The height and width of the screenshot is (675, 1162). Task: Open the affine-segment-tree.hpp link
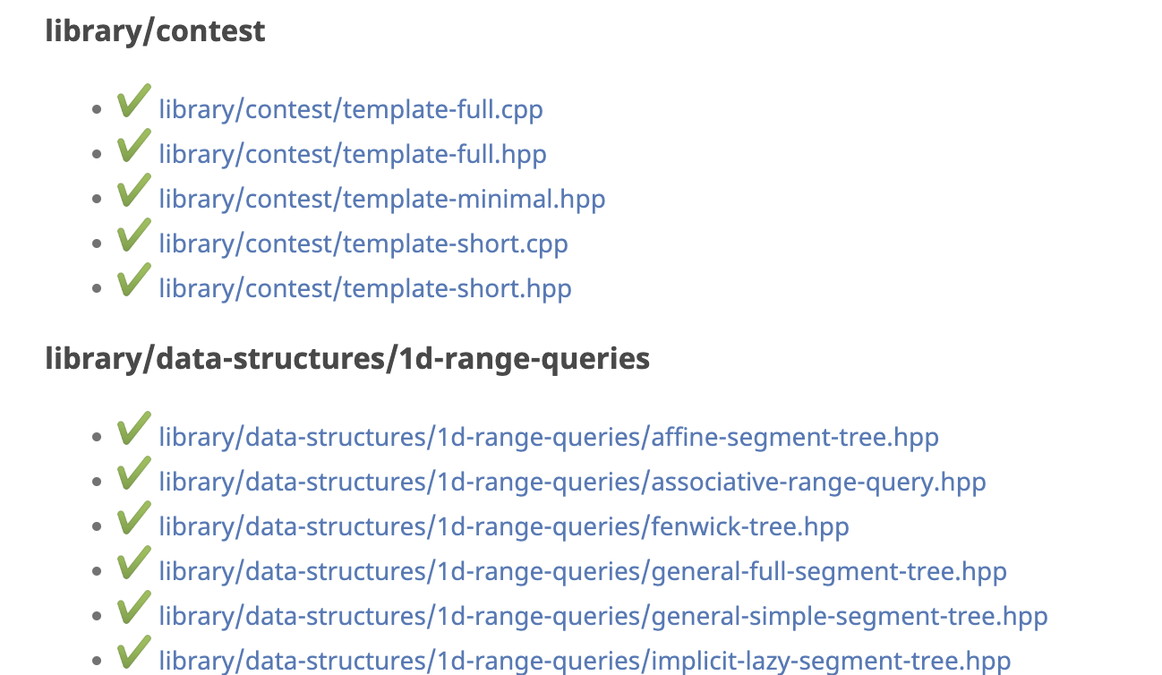click(x=549, y=437)
